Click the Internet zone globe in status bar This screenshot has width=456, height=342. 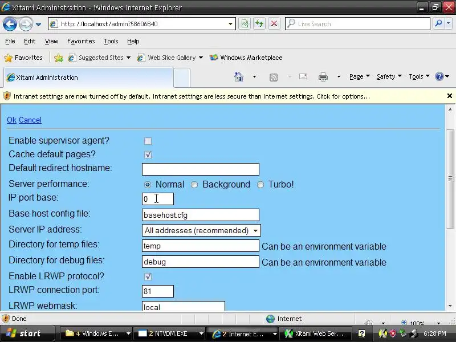(x=270, y=319)
